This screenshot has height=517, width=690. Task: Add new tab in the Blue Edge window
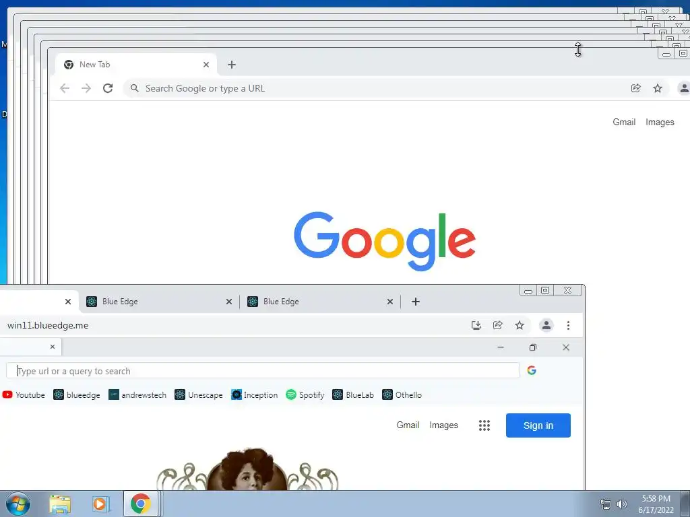pyautogui.click(x=415, y=302)
